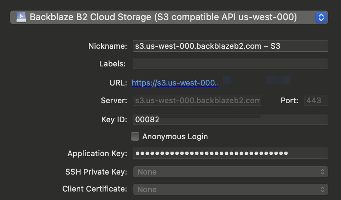Click the Client Certificate label
The image size is (341, 200).
click(94, 189)
